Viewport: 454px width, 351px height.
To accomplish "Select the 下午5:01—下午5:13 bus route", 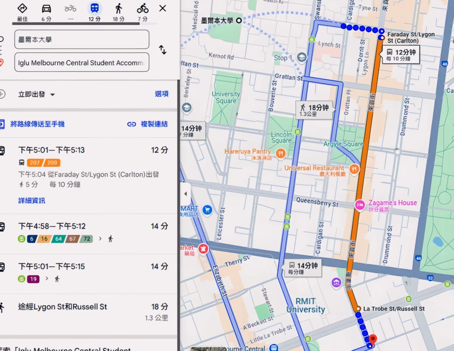I will click(89, 175).
